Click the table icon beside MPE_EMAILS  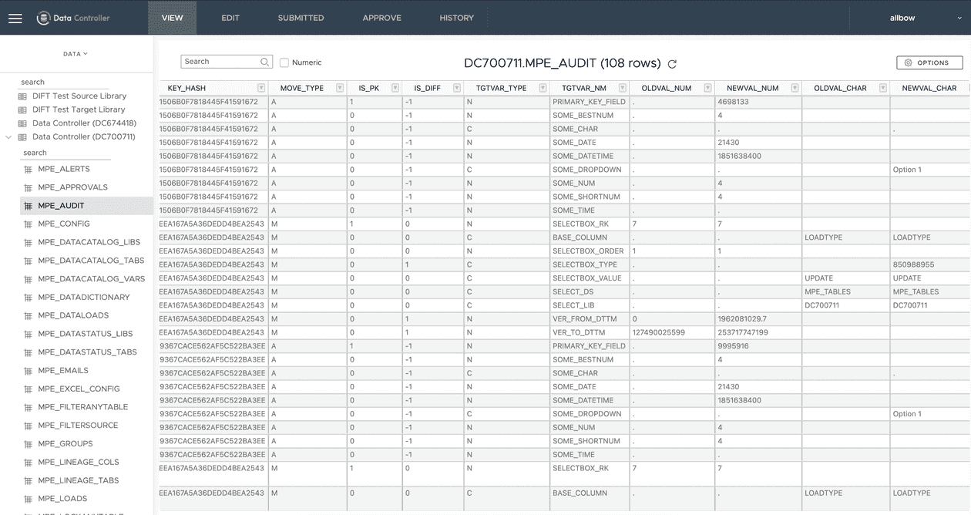pos(29,371)
